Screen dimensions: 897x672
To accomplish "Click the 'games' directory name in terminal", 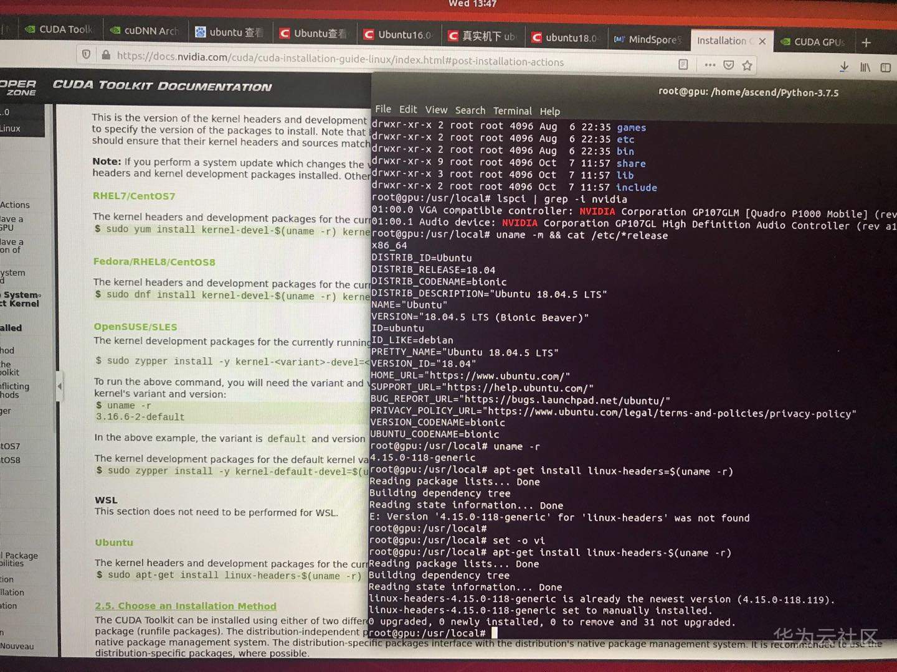I will (632, 128).
